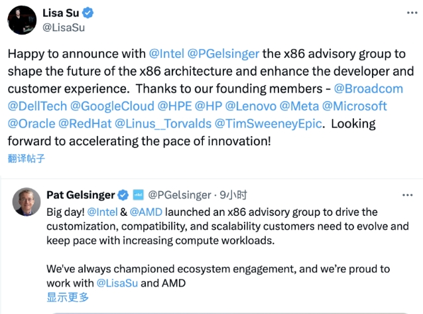The width and height of the screenshot is (423, 314).
Task: Open the @Microsoft mention
Action: point(355,106)
